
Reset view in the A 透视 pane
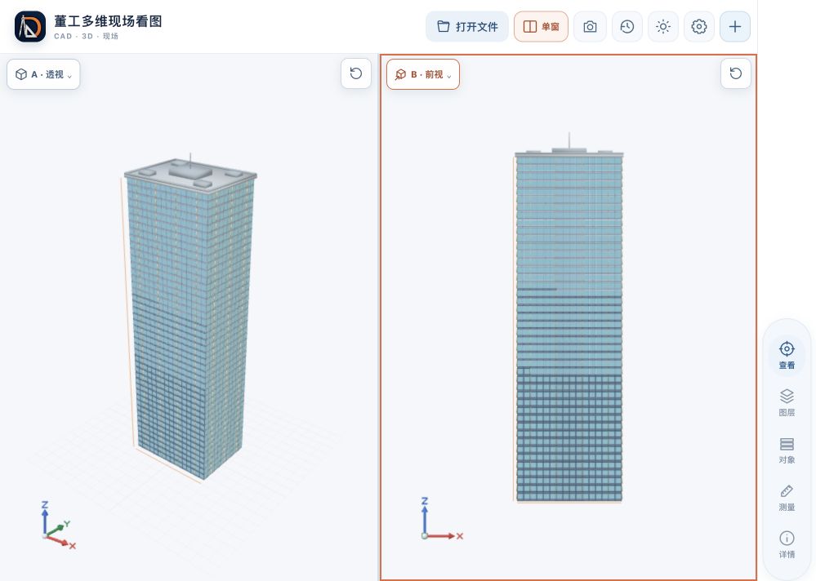356,73
